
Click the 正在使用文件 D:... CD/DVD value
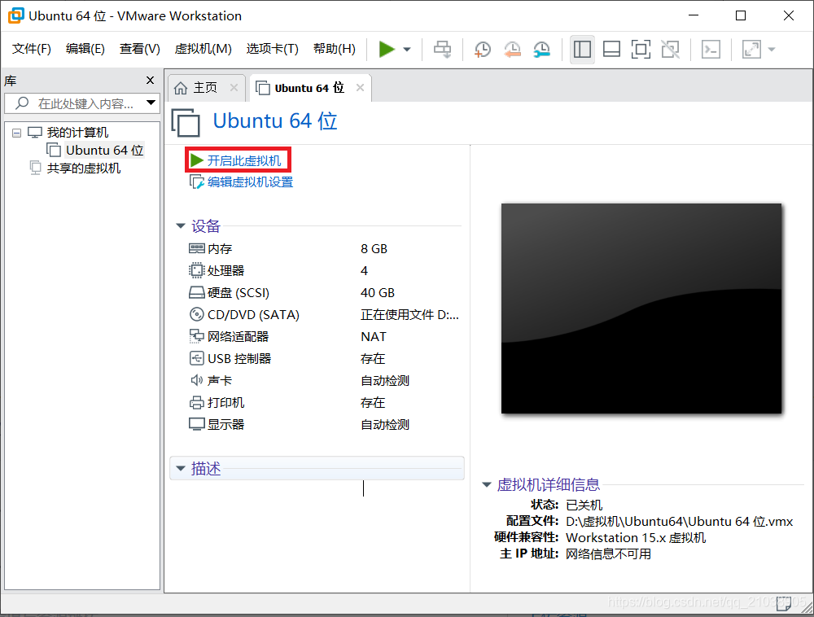point(409,314)
